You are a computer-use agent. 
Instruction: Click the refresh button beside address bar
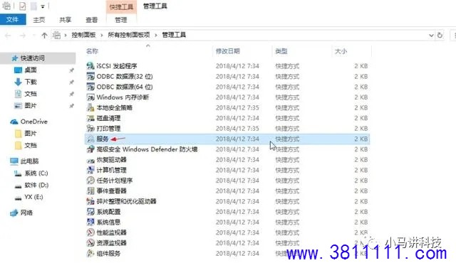[x=440, y=35]
